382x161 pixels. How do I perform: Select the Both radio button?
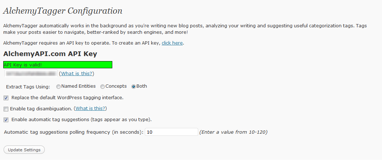(x=134, y=87)
